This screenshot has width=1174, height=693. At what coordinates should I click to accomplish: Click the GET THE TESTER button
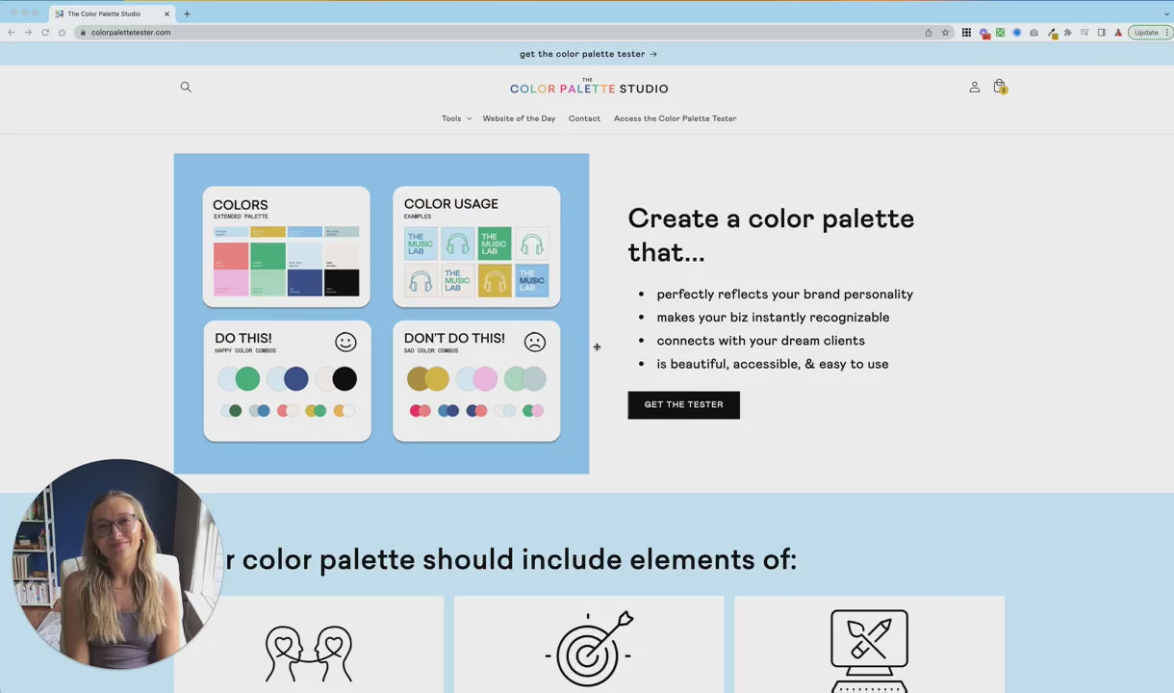[x=683, y=404]
